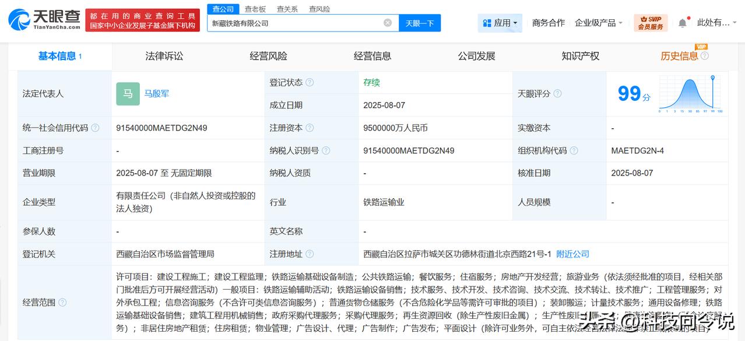Click the red 商业查询工具 banner

tap(143, 20)
